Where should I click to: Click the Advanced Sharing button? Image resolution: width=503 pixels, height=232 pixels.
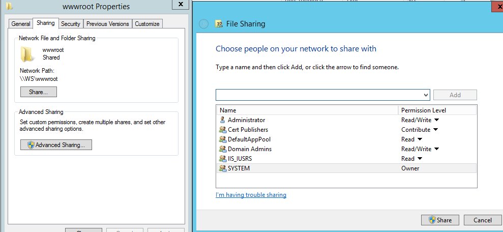56,145
